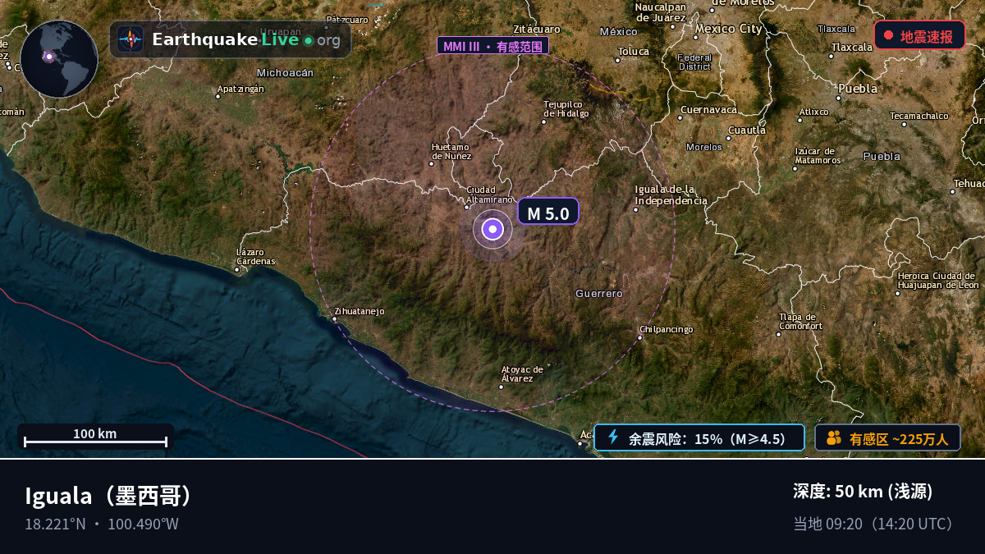Click the Zihuatanejo city label
Image resolution: width=985 pixels, height=554 pixels.
click(x=360, y=311)
